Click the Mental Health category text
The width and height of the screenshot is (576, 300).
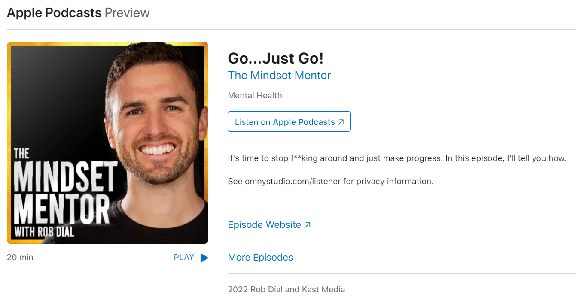tap(255, 95)
